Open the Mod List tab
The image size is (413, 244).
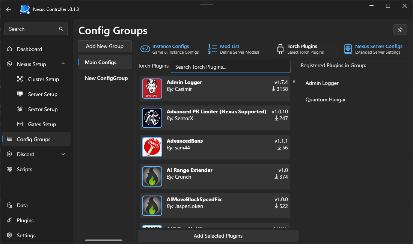229,49
